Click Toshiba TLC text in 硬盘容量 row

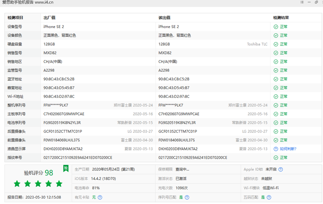point(257,44)
